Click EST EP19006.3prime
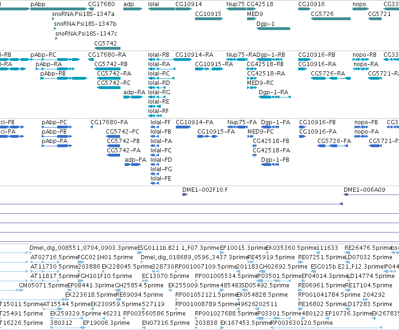Image resolution: width=399 pixels, height=330 pixels. (x=106, y=323)
